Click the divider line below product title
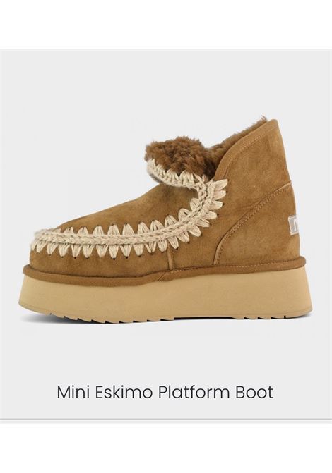Screen dimensions: 332x473 coord(166,419)
